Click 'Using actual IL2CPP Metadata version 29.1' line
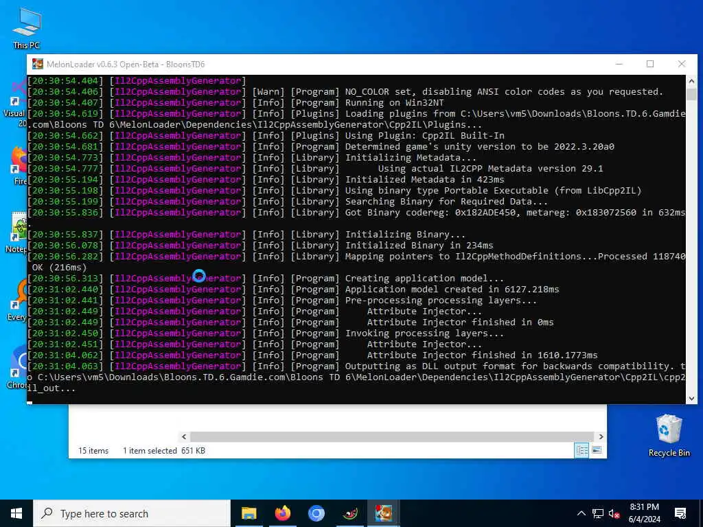This screenshot has height=527, width=703. [x=315, y=169]
